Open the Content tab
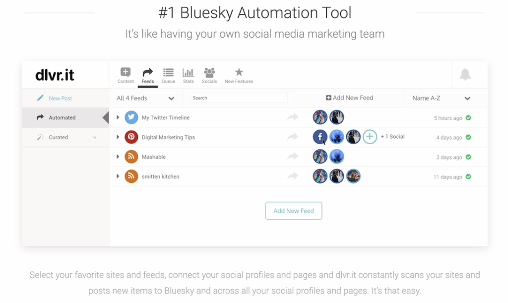 pyautogui.click(x=126, y=76)
